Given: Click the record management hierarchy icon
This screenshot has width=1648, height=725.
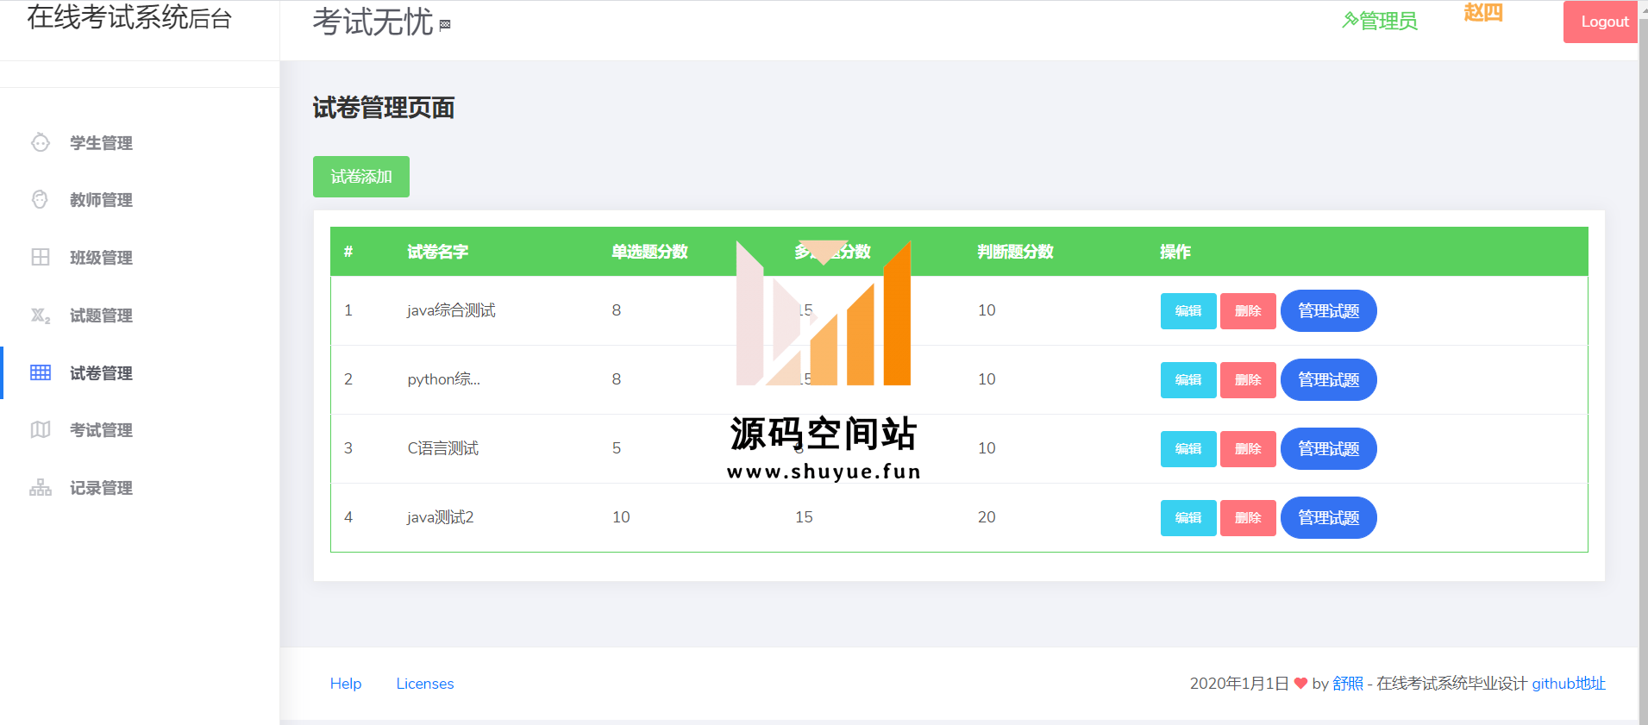Looking at the screenshot, I should [x=41, y=488].
